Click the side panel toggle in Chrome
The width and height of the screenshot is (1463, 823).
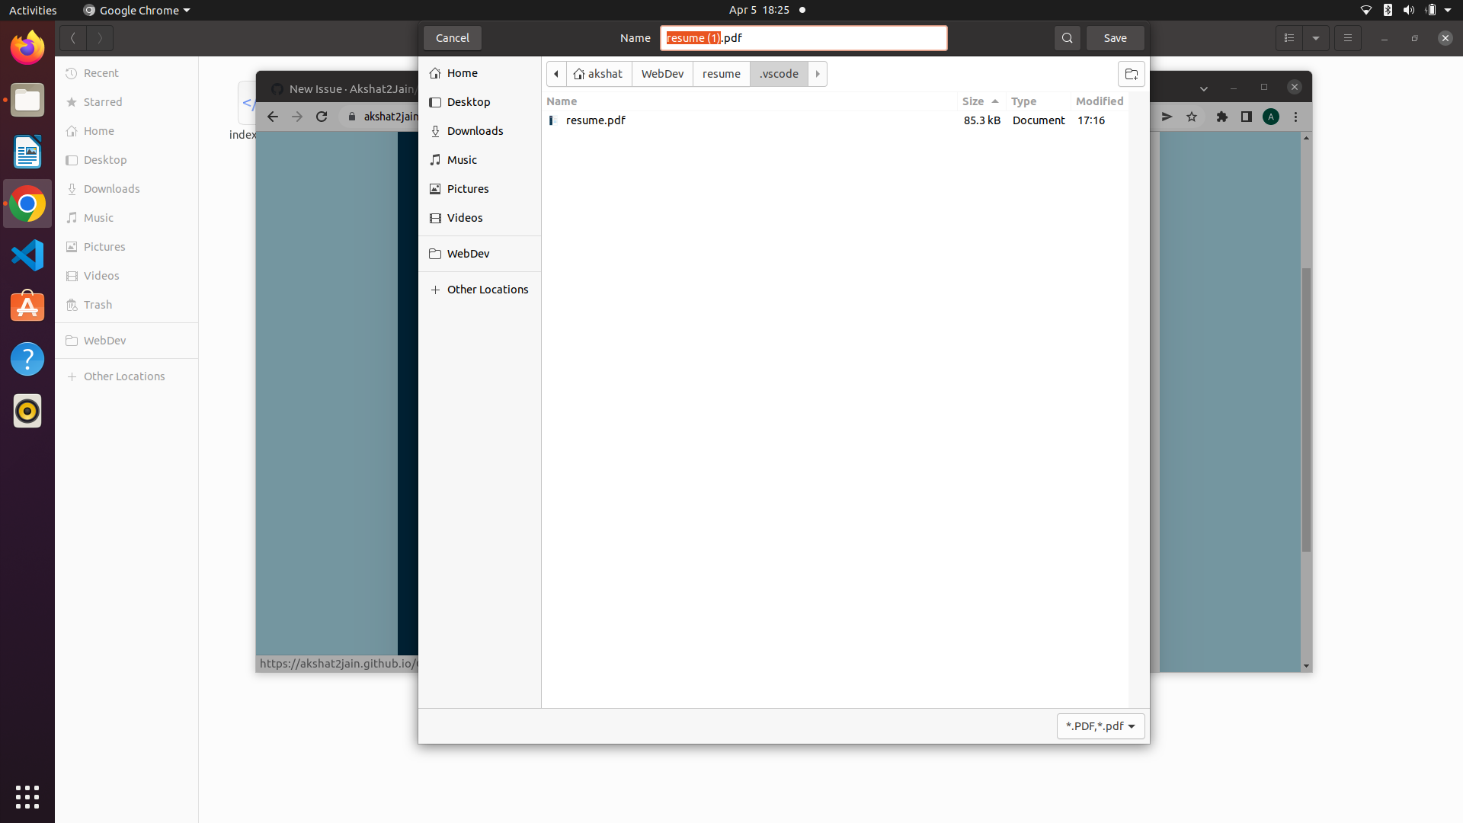point(1246,117)
